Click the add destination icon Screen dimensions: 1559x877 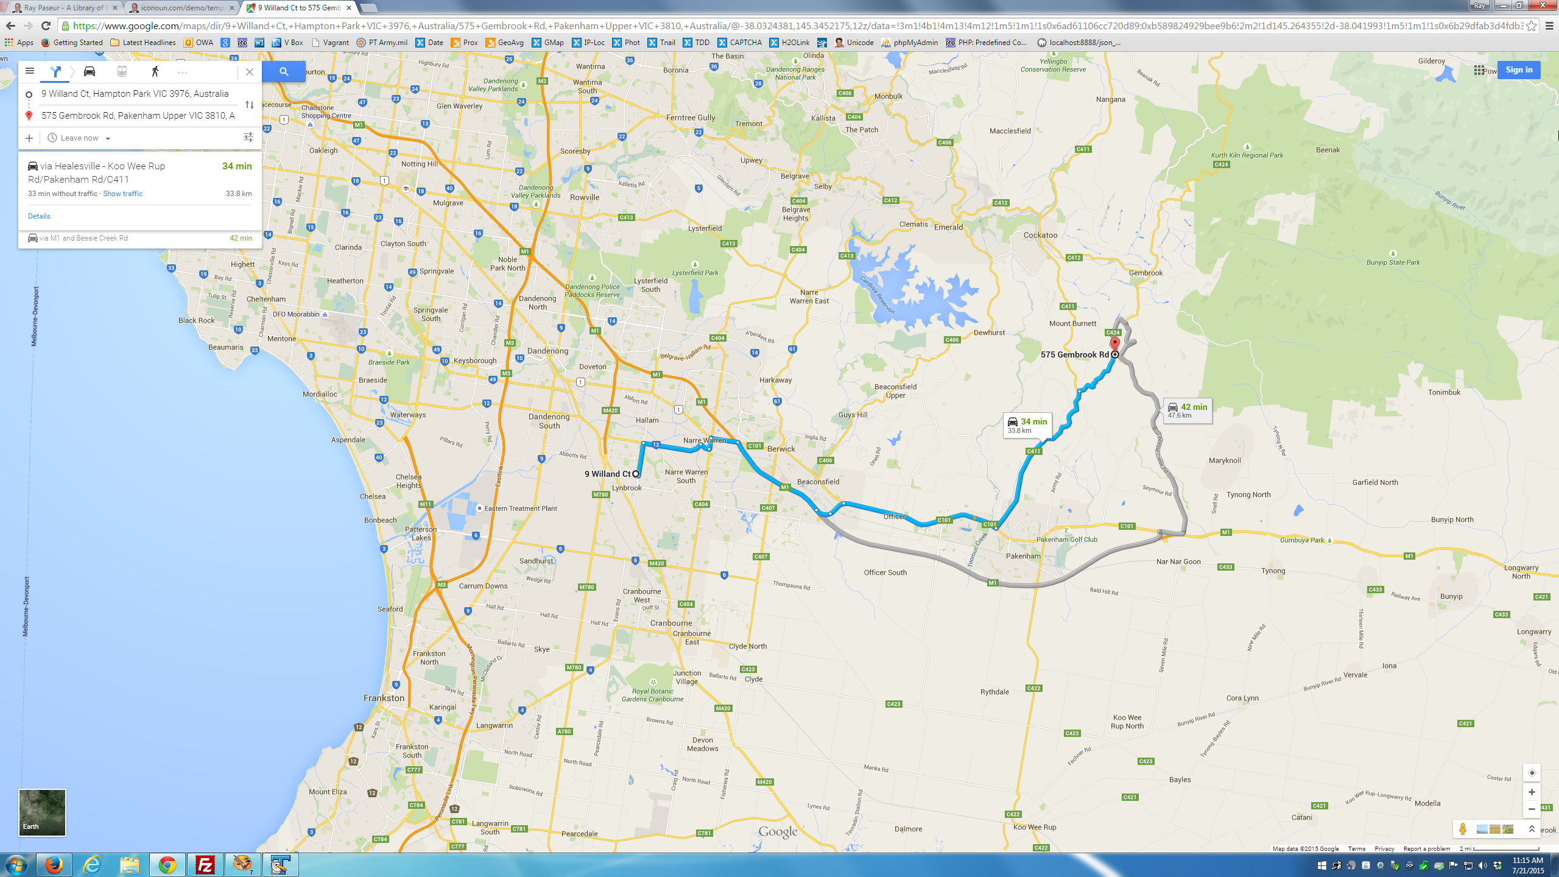(x=29, y=137)
